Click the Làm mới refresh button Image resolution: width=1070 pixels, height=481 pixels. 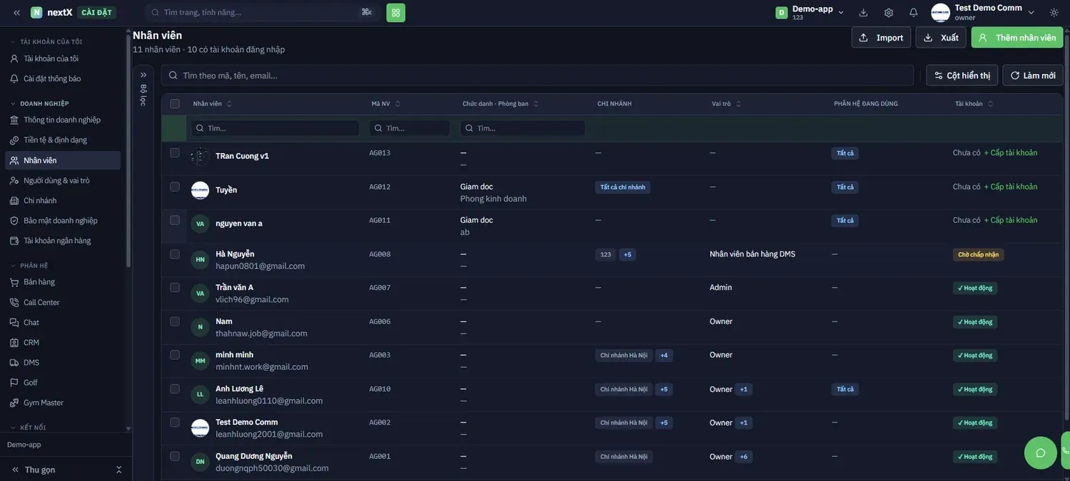(1033, 76)
